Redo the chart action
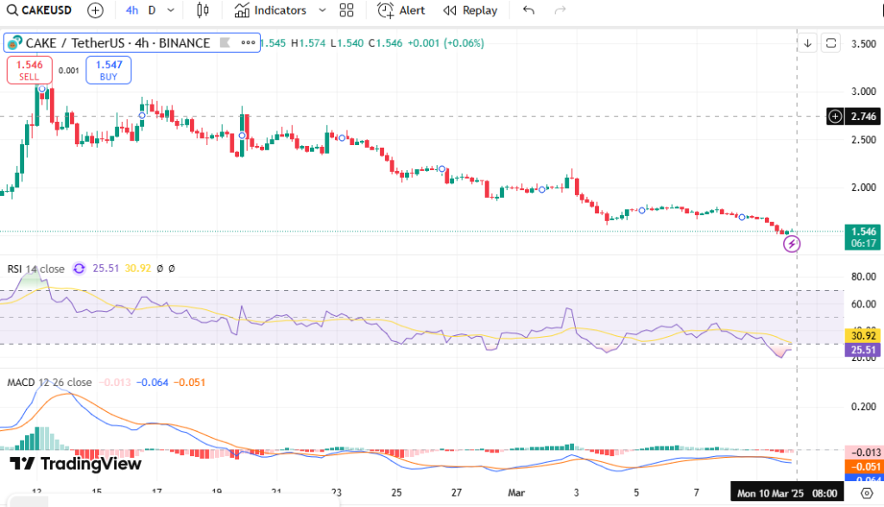Image resolution: width=884 pixels, height=507 pixels. coord(559,10)
